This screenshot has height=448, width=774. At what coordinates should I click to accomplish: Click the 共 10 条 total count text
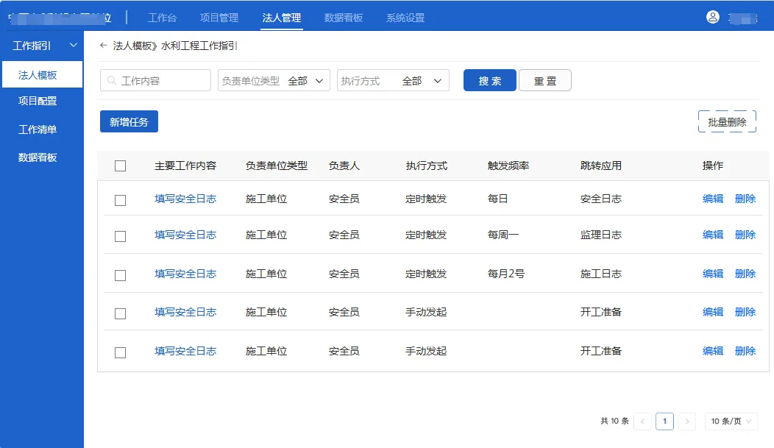pyautogui.click(x=614, y=421)
